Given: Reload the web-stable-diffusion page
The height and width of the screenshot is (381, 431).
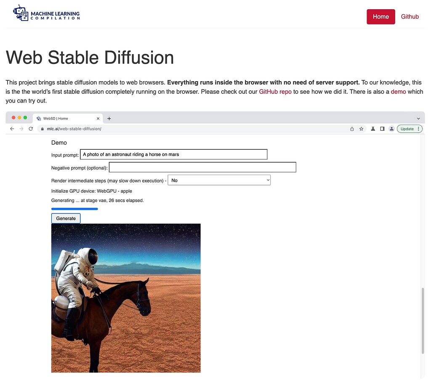Looking at the screenshot, I should [30, 129].
